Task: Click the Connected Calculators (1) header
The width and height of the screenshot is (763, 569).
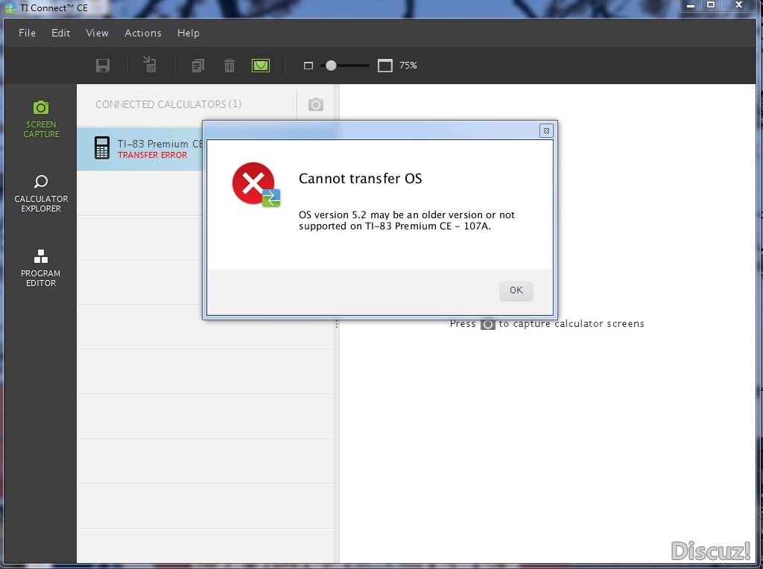Action: coord(168,104)
